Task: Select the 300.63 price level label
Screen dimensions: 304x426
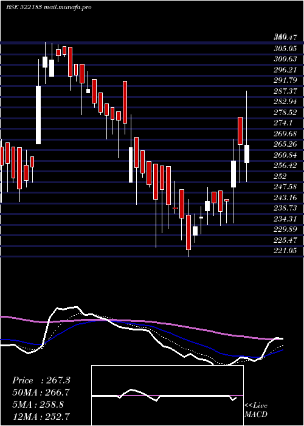Action: pyautogui.click(x=285, y=59)
